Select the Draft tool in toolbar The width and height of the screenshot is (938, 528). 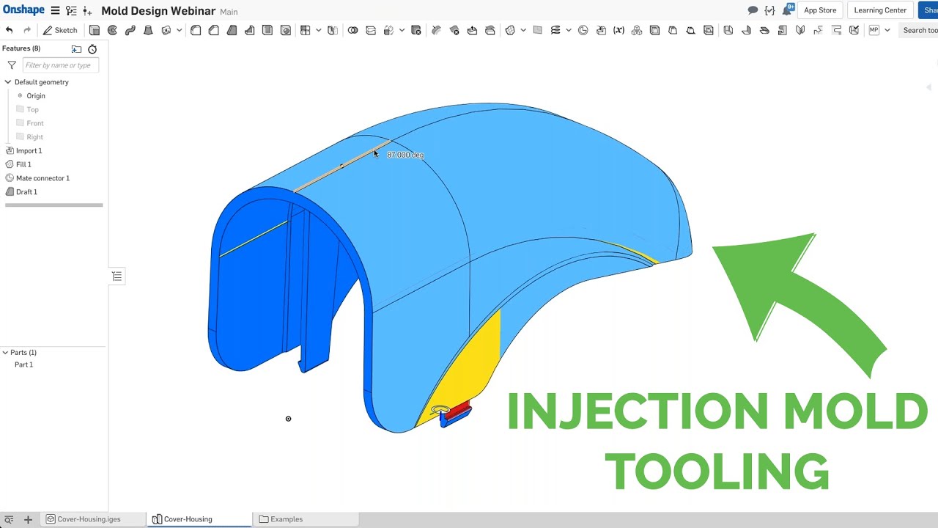point(232,30)
